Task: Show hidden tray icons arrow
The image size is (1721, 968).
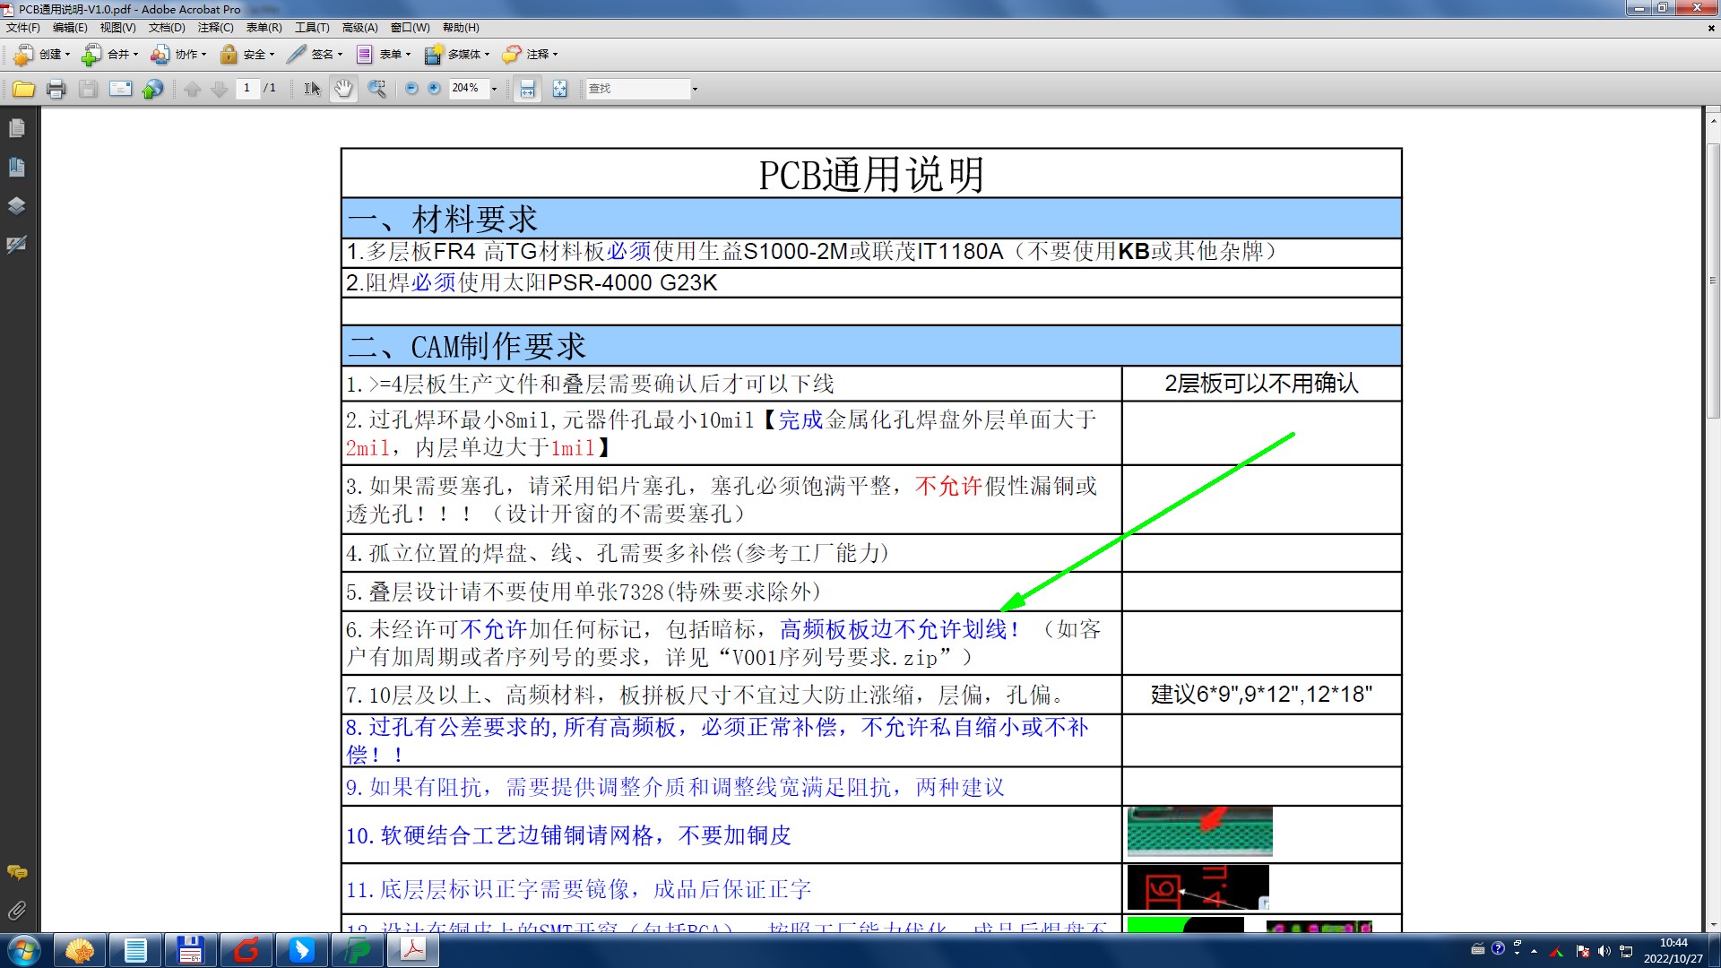Action: (1534, 950)
